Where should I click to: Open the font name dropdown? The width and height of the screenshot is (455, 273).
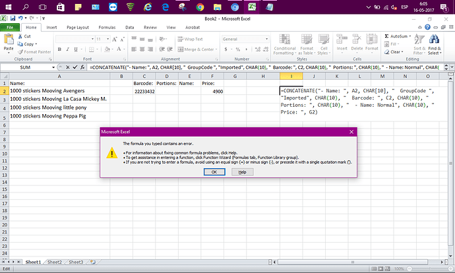point(92,39)
